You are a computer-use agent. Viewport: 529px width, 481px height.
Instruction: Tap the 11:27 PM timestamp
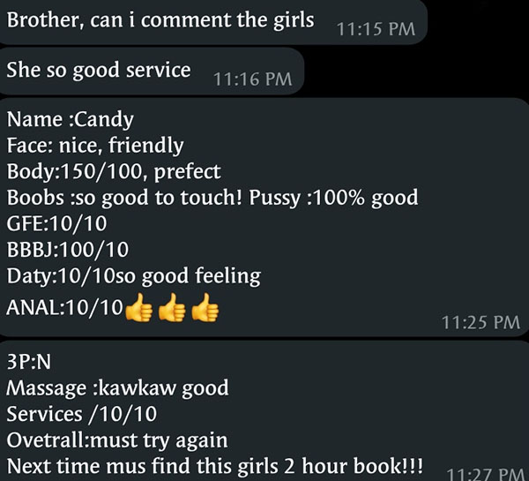pyautogui.click(x=485, y=474)
